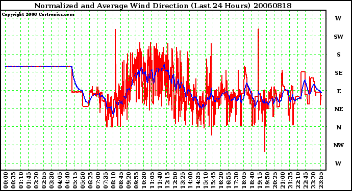Click the 11:40 time label
The width and height of the screenshot is (352, 191).
coord(159,180)
